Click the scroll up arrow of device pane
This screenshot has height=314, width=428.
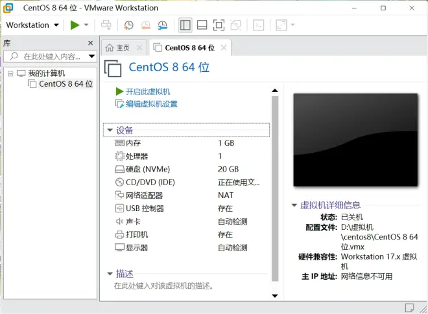pos(275,91)
